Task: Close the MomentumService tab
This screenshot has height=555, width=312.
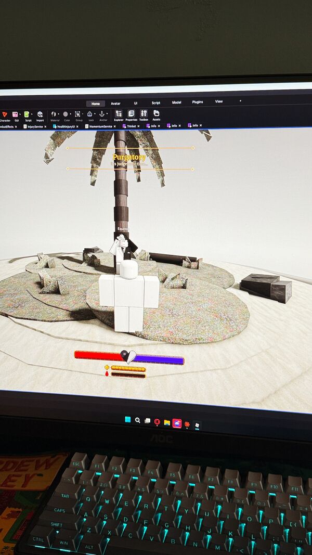Action: [114, 126]
